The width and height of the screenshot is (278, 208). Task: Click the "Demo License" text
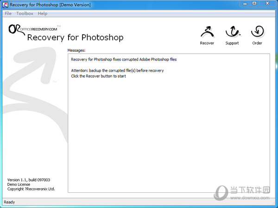[19, 184]
